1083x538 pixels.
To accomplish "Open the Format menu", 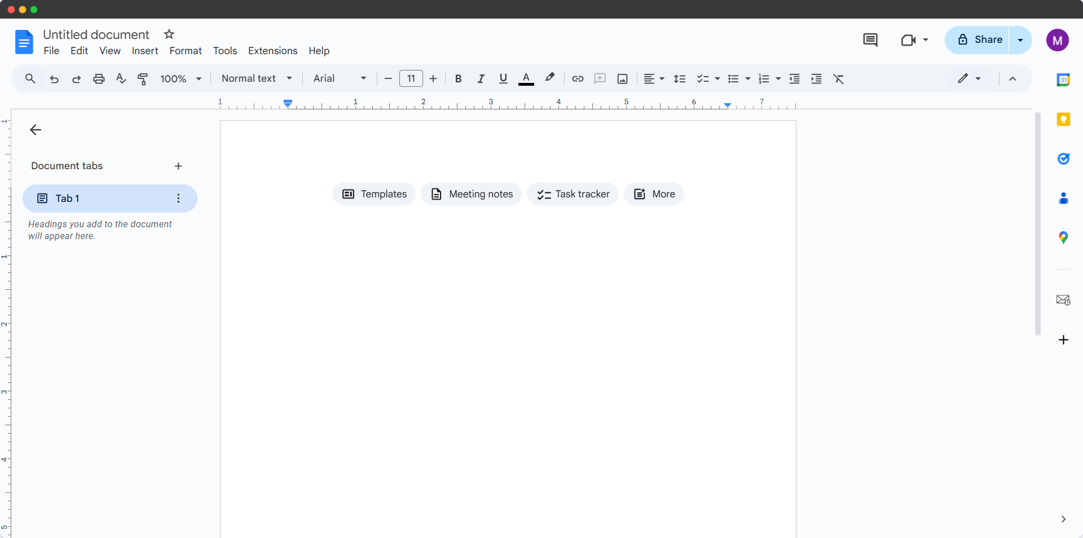I will click(x=186, y=51).
